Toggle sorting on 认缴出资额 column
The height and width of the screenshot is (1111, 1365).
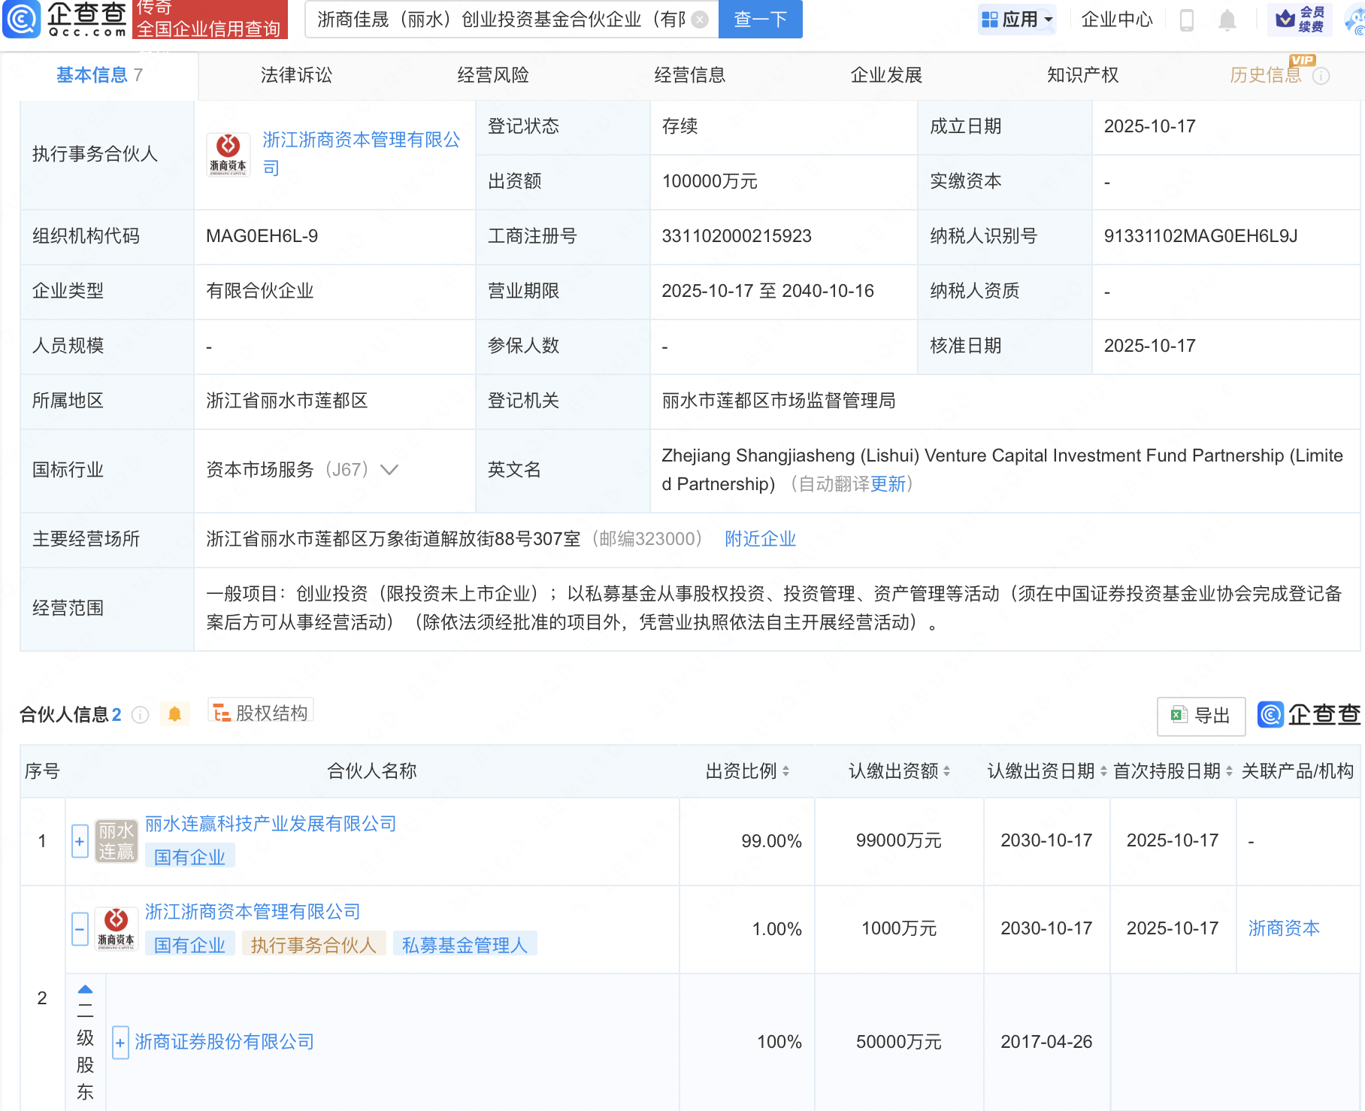[947, 770]
